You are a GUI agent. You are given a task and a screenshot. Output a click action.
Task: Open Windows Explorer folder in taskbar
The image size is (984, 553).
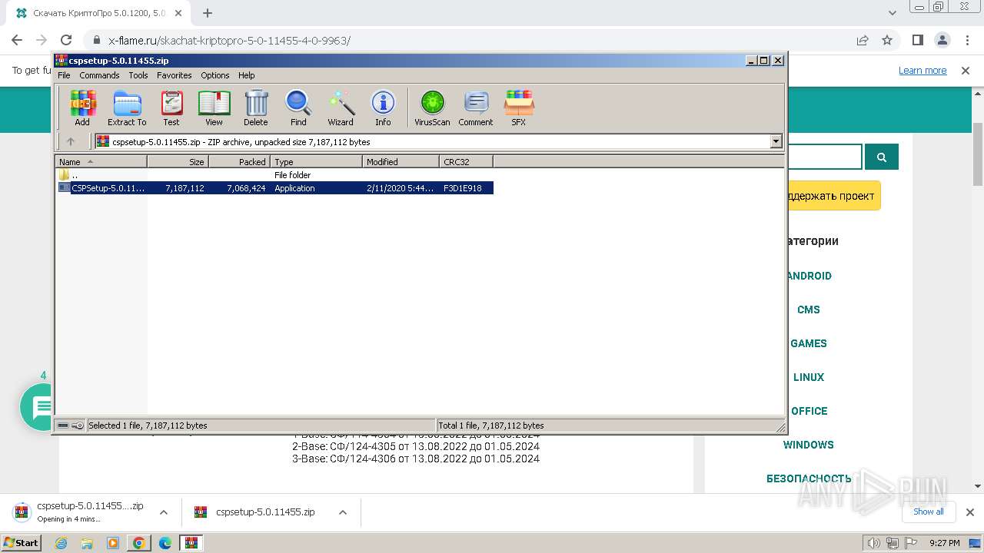coord(87,543)
